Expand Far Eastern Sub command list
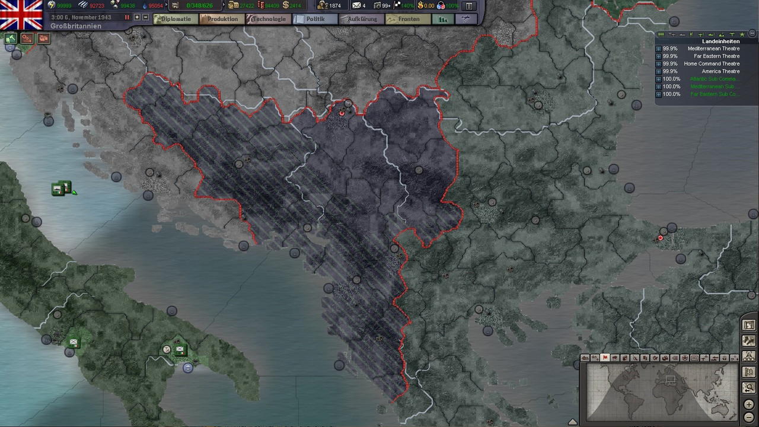 tap(658, 95)
